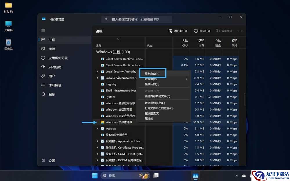Screen dimensions: 290x181
Task: Click the OneDrive cloud tray icon
Action: tap(244, 176)
